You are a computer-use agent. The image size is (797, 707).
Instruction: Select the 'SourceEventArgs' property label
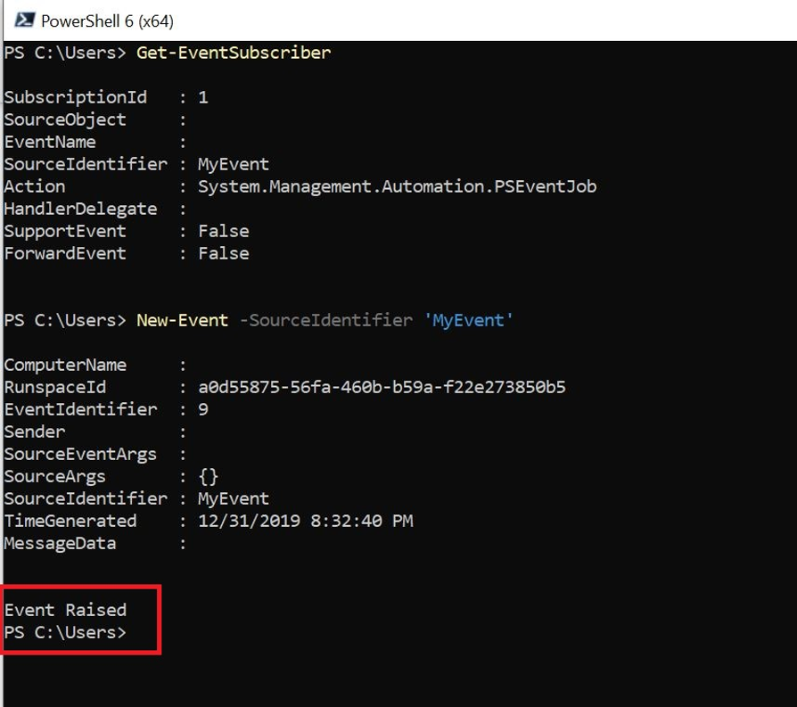pos(80,455)
